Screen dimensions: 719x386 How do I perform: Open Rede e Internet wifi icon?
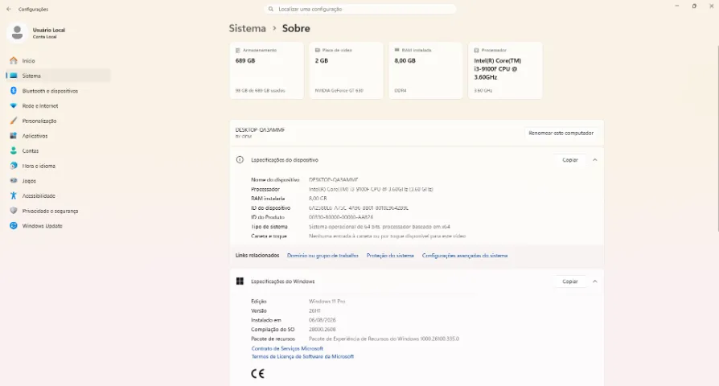pyautogui.click(x=14, y=106)
